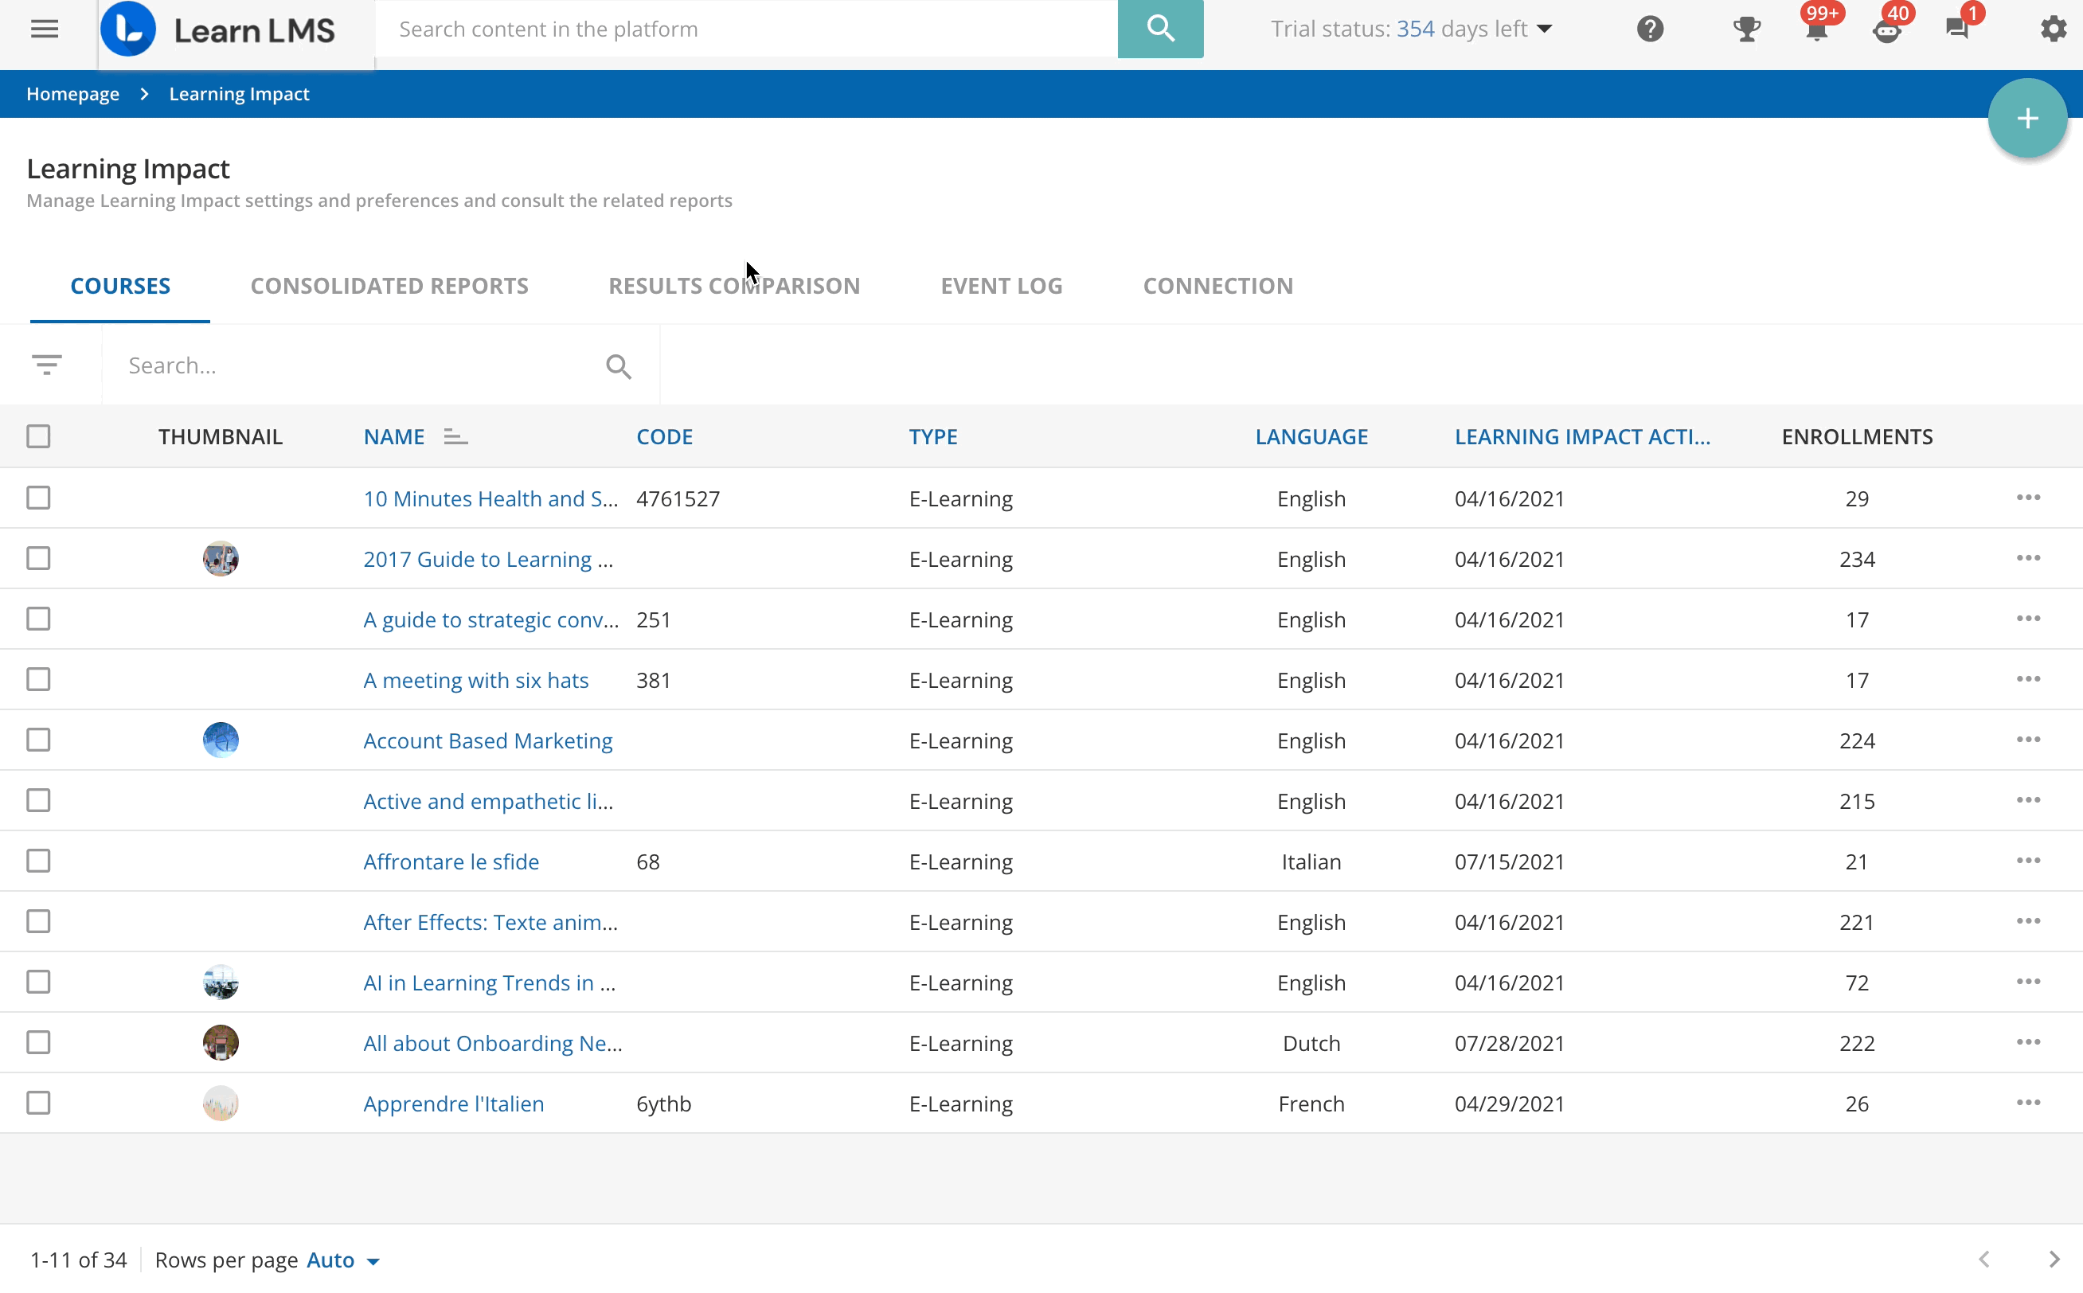Viewport: 2083px width, 1293px height.
Task: Check the A guide to strategic checkbox
Action: (x=38, y=619)
